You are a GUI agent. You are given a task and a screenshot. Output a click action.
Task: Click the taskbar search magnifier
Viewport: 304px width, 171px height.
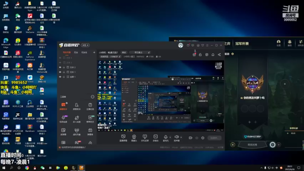[11, 168]
